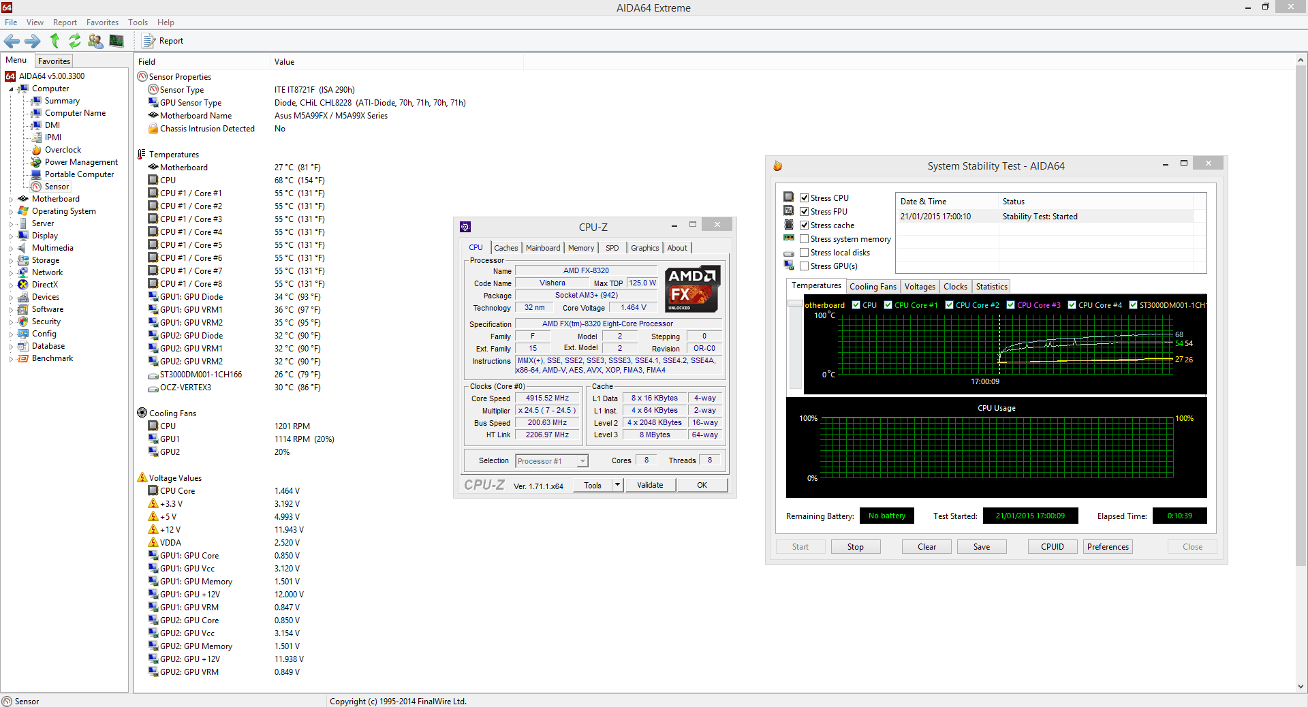
Task: Click the main window scrollbar down arrow
Action: click(1301, 687)
